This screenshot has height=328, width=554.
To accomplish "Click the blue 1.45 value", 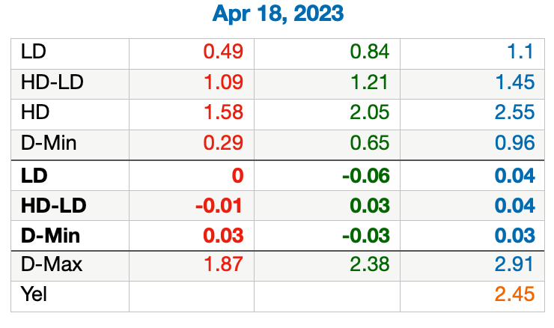I will (x=515, y=82).
